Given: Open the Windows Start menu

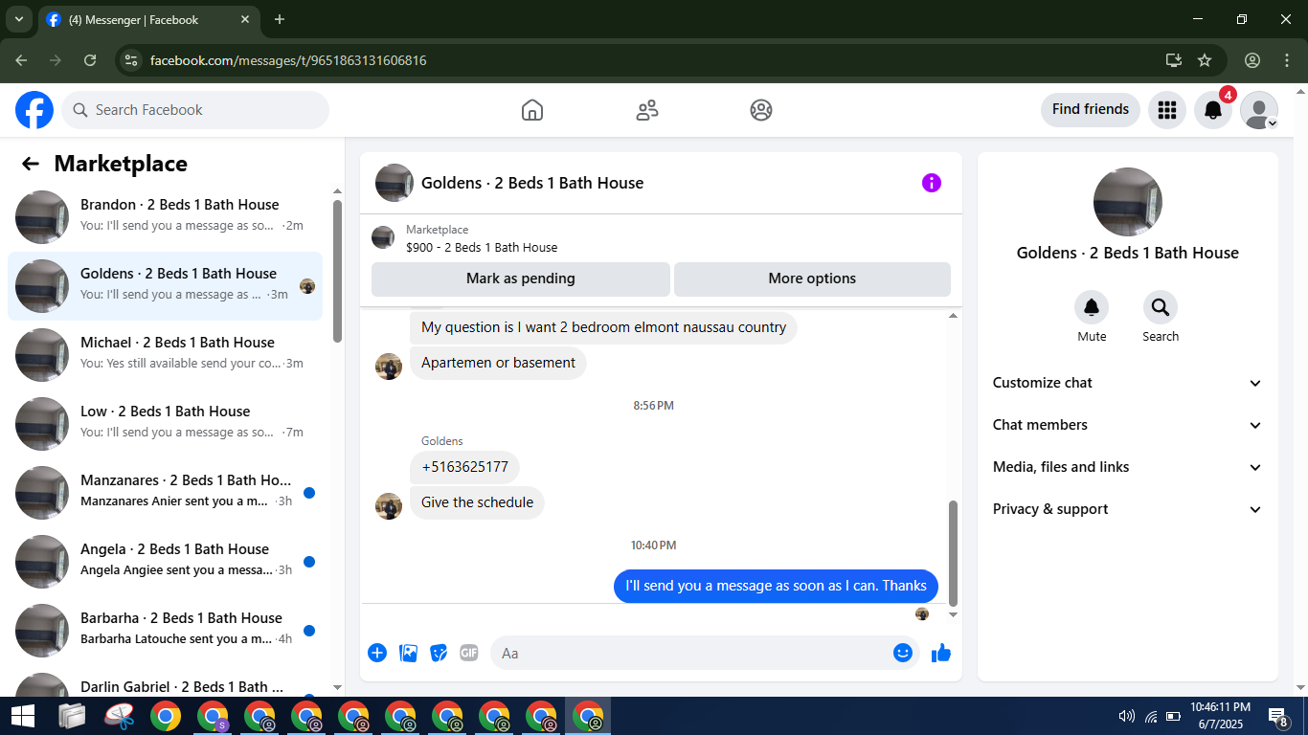Looking at the screenshot, I should click(x=23, y=716).
